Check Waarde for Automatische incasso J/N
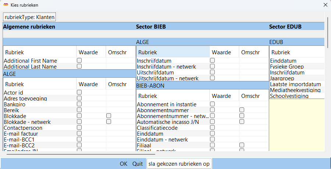The height and width of the screenshot is (169, 331). 212,122
